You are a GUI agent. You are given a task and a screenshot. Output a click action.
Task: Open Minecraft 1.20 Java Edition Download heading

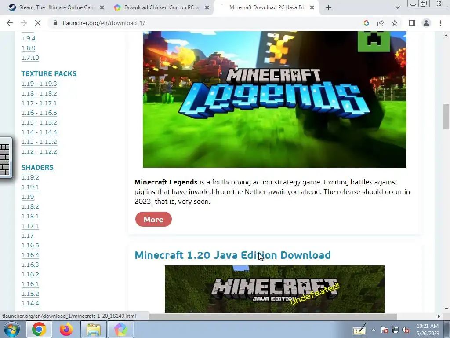(233, 255)
